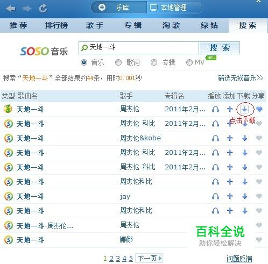Viewport: 268px width, 264px height.
Task: Download the song by jay
Action: pyautogui.click(x=245, y=196)
